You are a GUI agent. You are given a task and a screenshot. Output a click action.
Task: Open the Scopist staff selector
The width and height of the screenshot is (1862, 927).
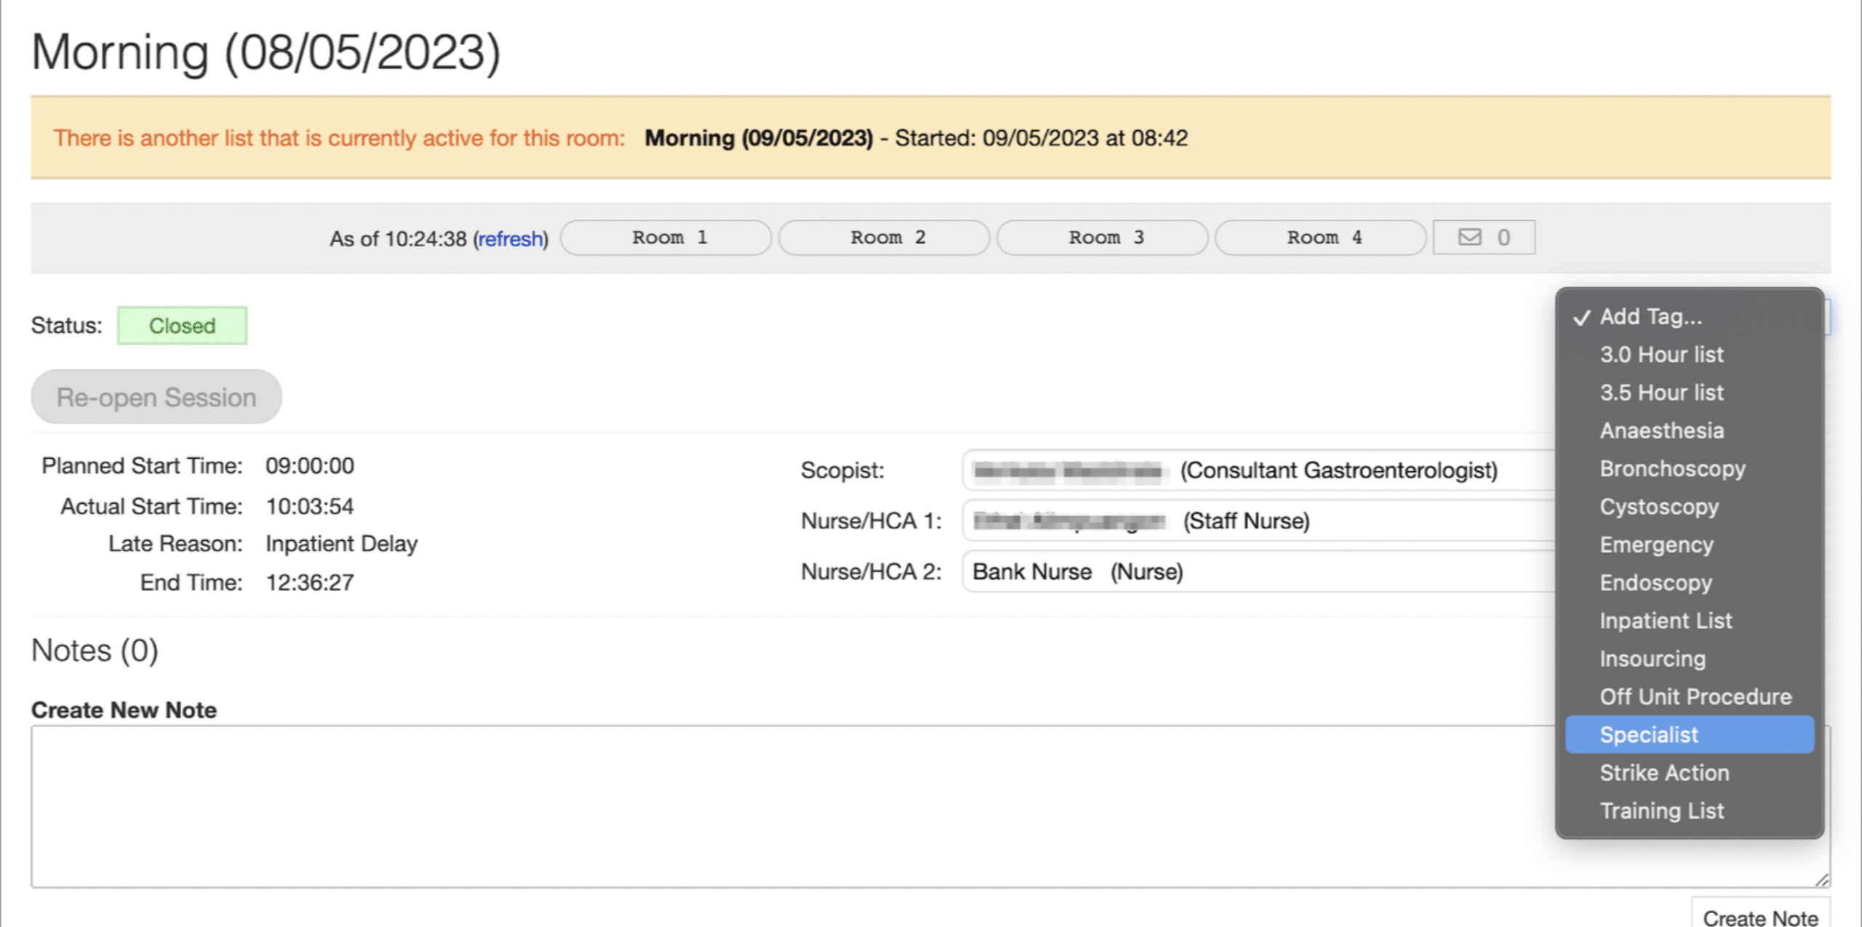tap(1236, 470)
